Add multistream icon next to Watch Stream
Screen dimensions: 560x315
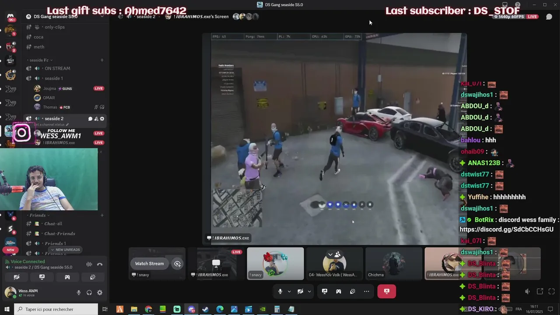point(177,263)
